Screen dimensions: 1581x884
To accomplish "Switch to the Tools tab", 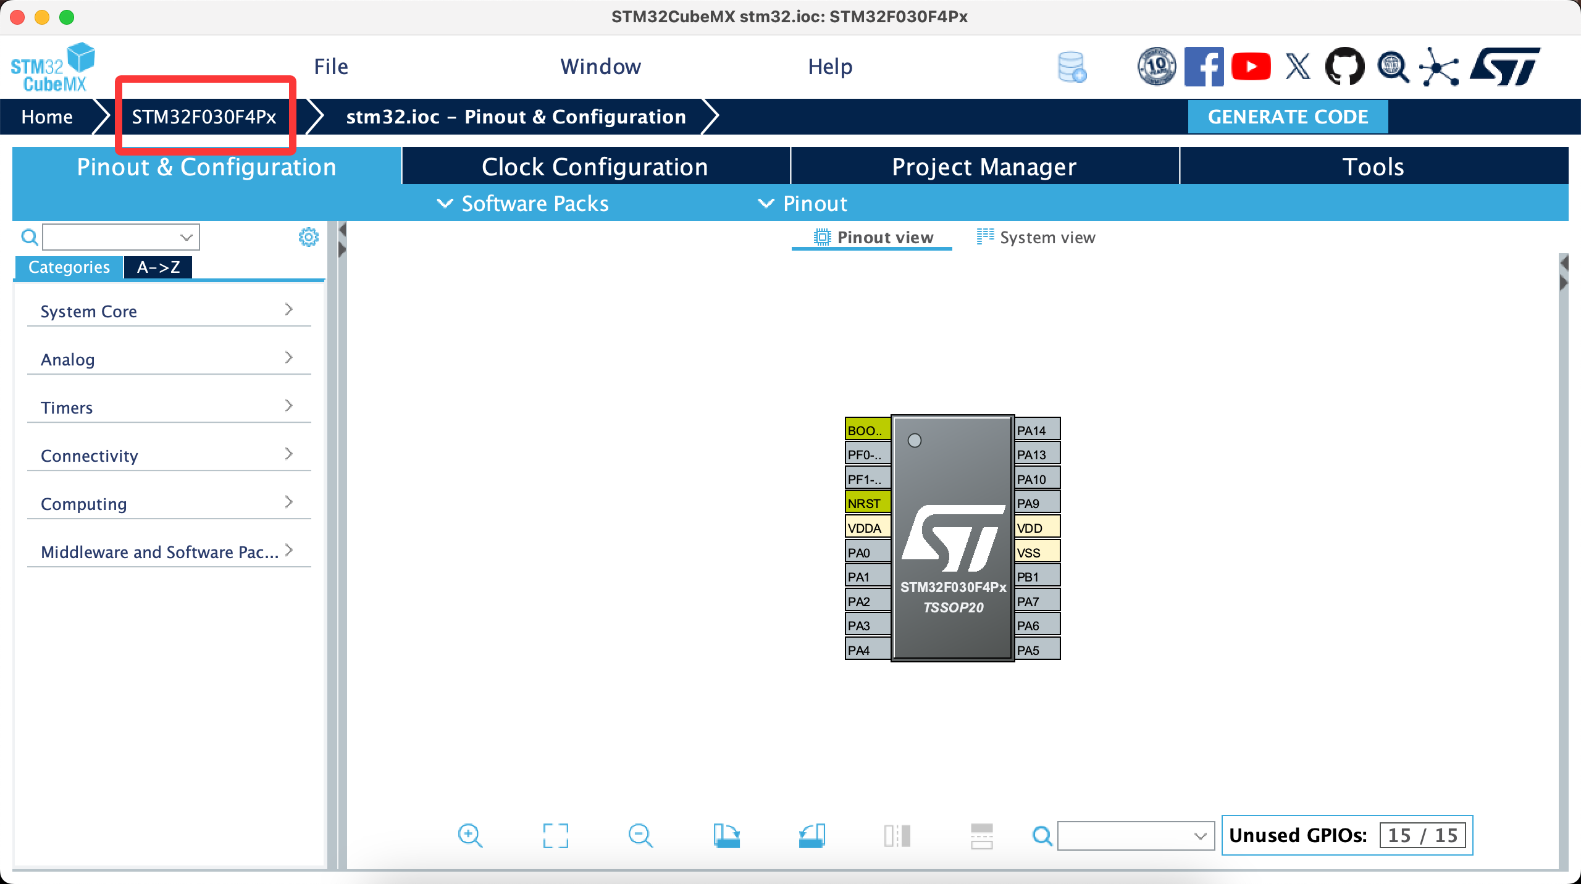I will 1373,166.
